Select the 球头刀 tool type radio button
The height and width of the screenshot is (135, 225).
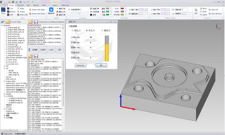[73, 30]
